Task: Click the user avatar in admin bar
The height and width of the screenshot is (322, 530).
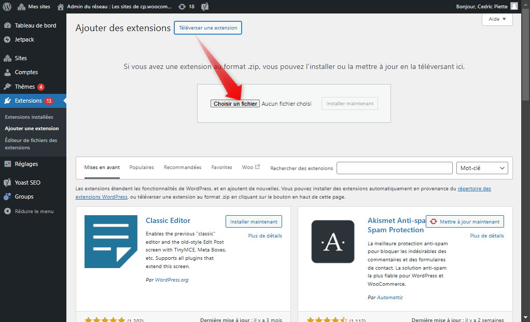Action: tap(514, 6)
